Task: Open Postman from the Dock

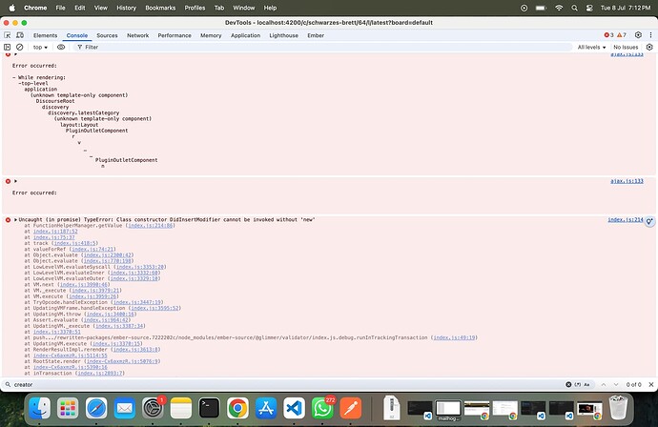Action: tap(350, 408)
